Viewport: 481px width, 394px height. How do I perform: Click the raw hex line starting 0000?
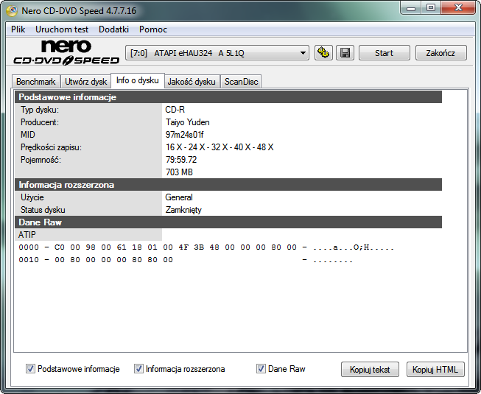[206, 247]
